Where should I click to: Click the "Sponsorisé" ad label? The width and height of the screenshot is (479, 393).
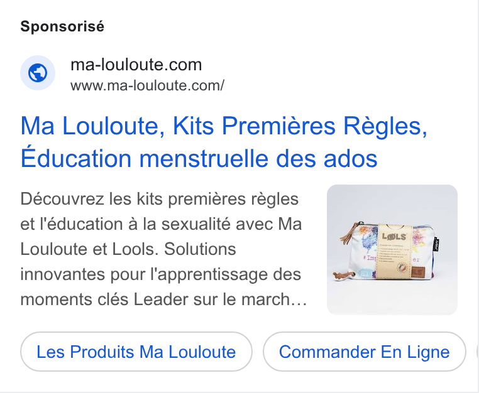62,26
